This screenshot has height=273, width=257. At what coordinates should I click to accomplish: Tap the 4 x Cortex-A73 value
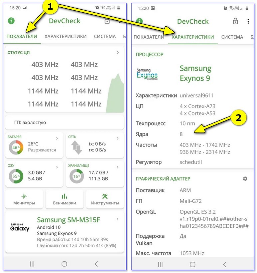click(x=197, y=106)
